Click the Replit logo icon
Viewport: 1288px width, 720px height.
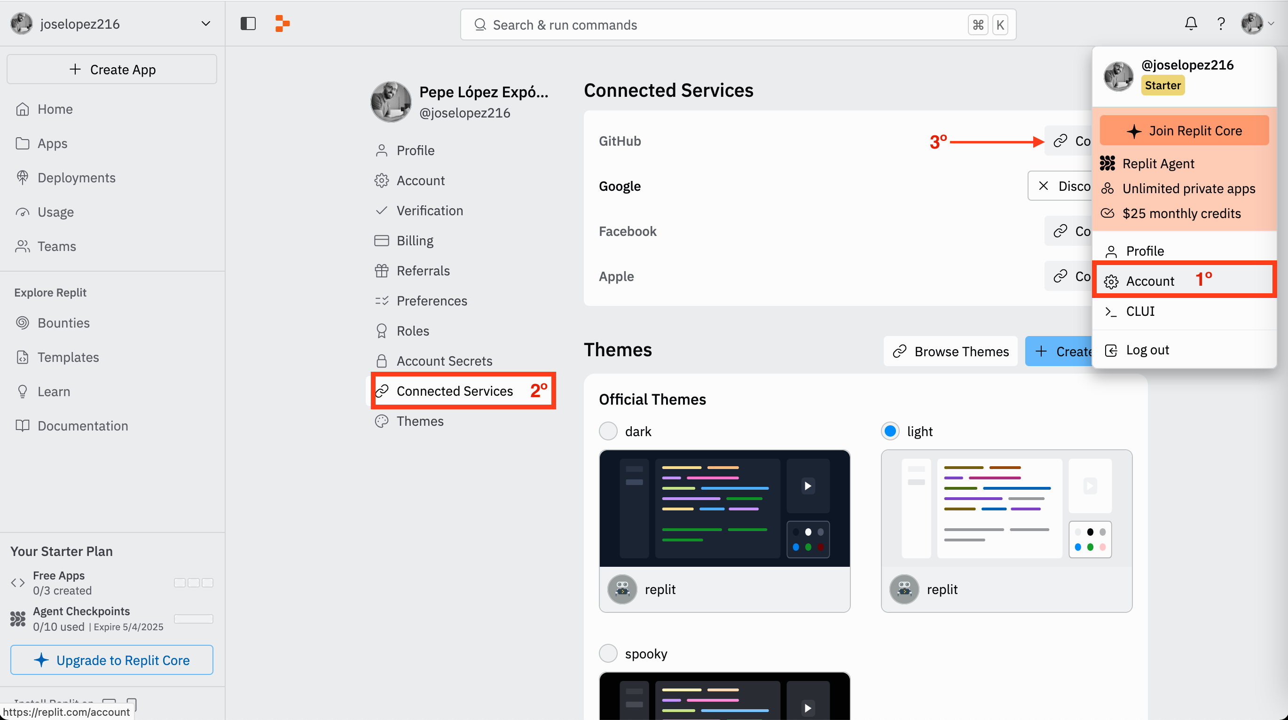click(x=282, y=23)
